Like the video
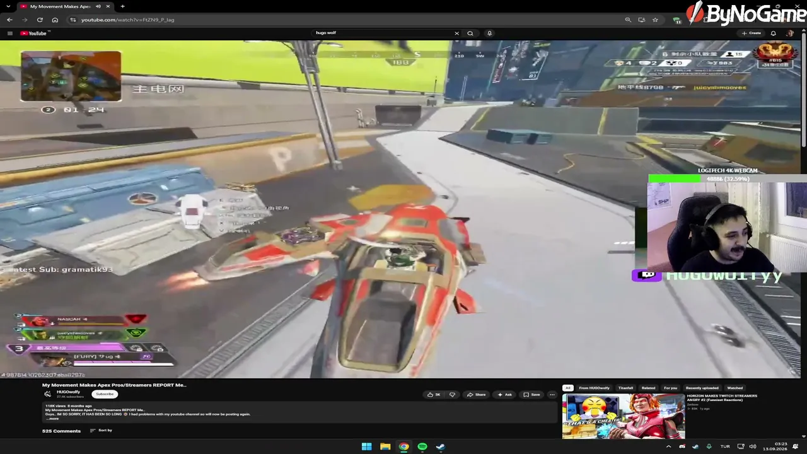Screen dimensions: 807x454 click(434, 395)
